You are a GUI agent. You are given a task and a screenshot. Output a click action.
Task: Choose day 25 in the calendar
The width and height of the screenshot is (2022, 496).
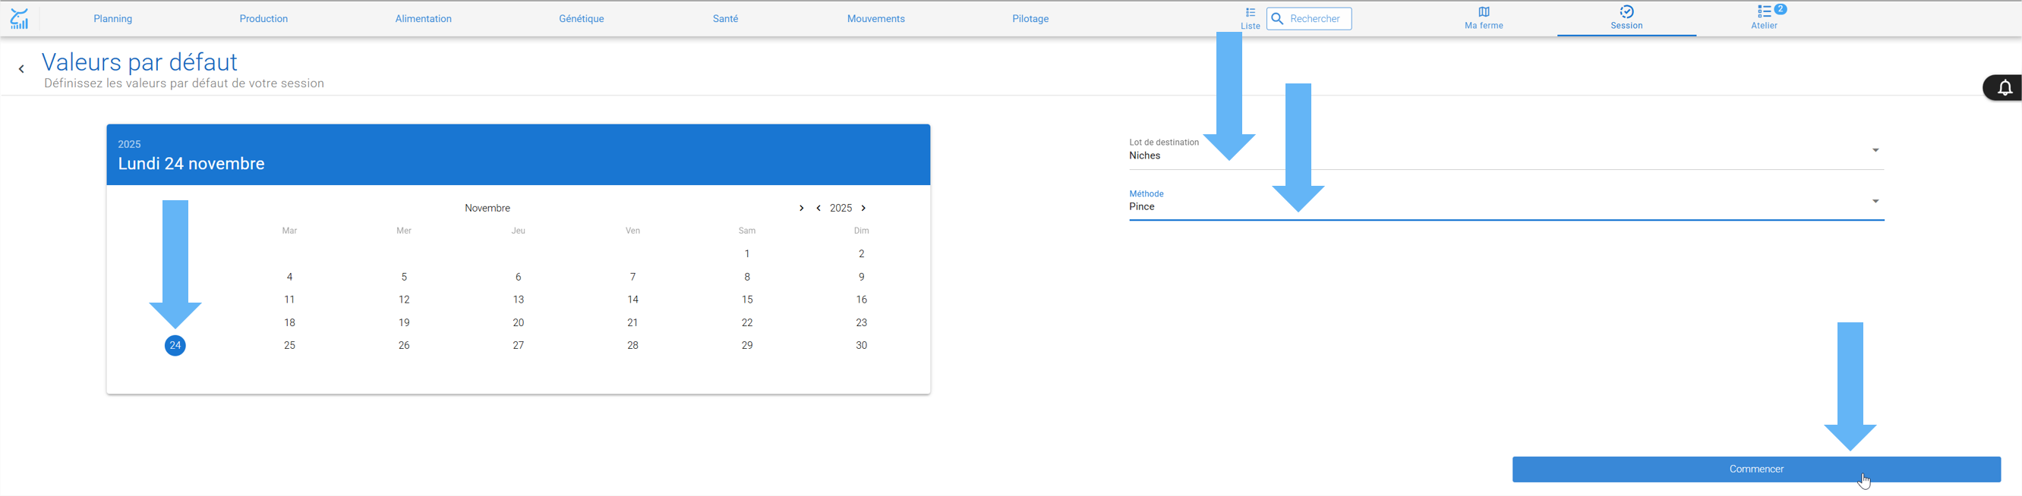pyautogui.click(x=289, y=346)
